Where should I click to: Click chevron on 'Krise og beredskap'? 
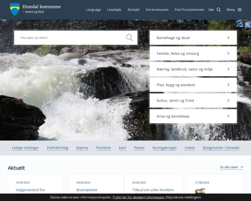pyautogui.click(x=228, y=116)
